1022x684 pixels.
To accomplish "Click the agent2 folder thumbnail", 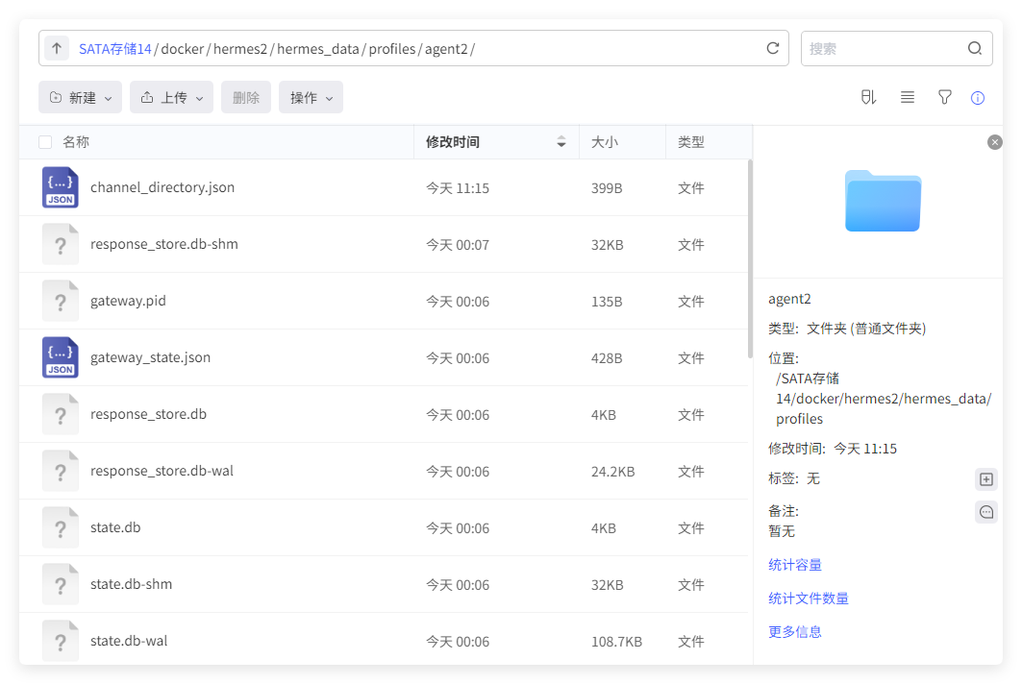I will [x=883, y=201].
